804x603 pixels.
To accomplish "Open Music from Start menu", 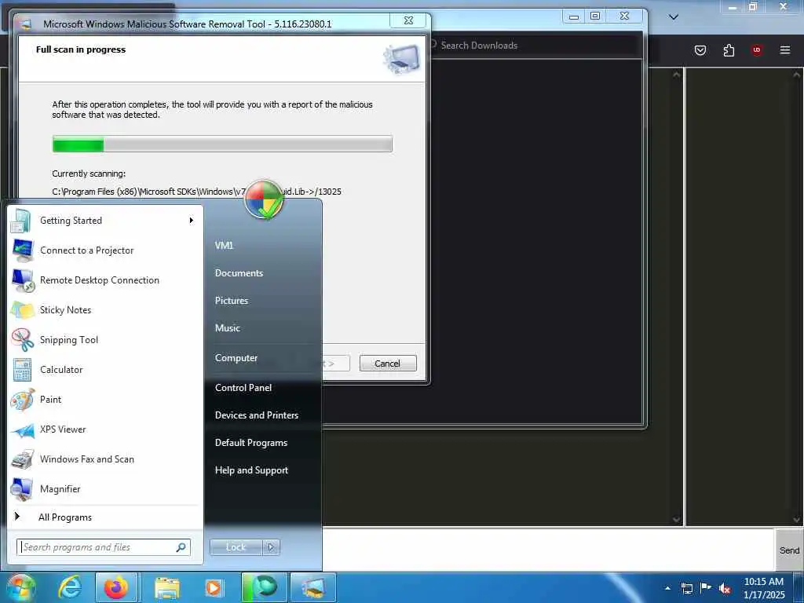I will tap(227, 328).
